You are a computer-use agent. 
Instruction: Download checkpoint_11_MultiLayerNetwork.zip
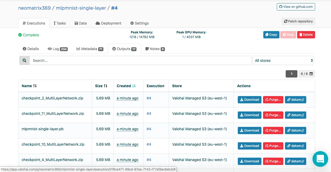[x=249, y=115]
